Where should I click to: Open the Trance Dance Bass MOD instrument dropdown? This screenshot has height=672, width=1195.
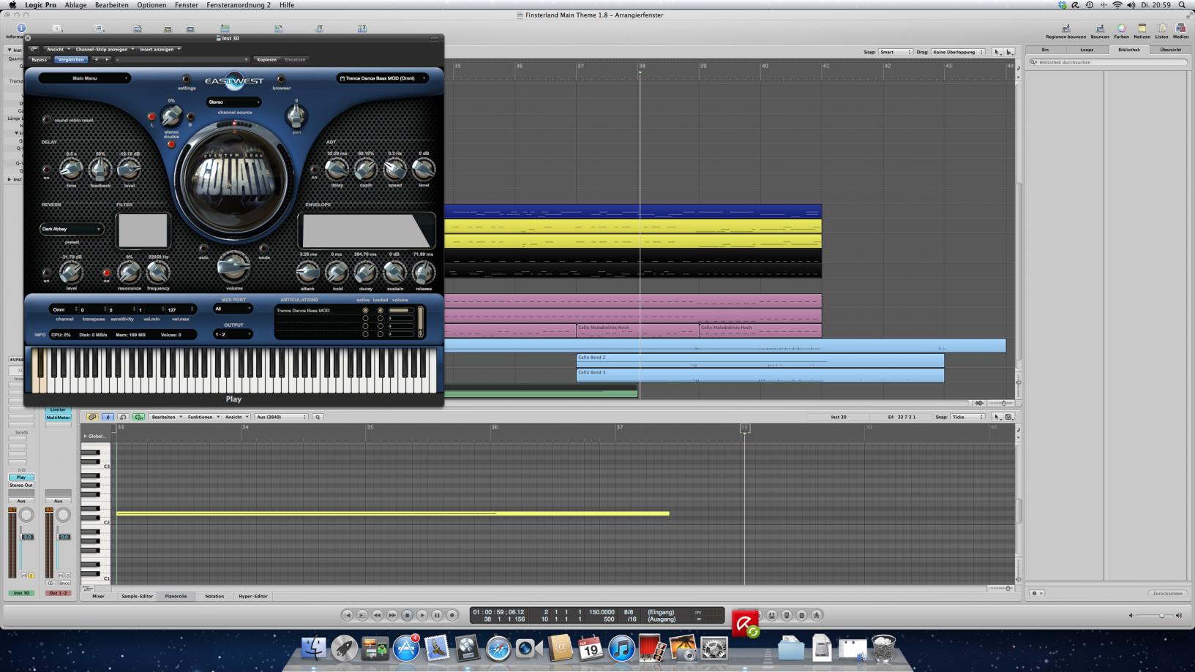382,78
